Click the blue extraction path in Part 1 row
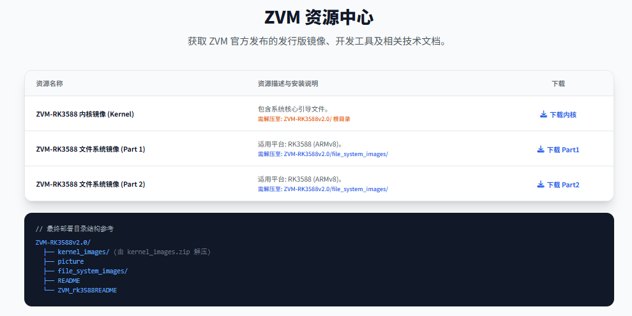632x316 pixels. click(x=322, y=154)
